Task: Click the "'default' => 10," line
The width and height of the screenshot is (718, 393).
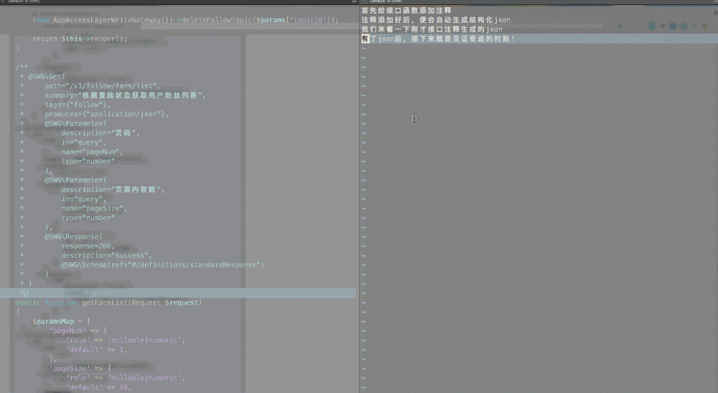Action: tap(98, 387)
